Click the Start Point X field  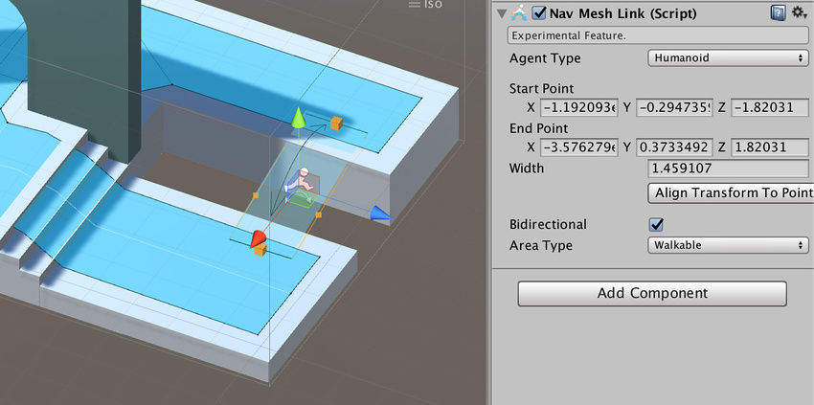point(577,107)
